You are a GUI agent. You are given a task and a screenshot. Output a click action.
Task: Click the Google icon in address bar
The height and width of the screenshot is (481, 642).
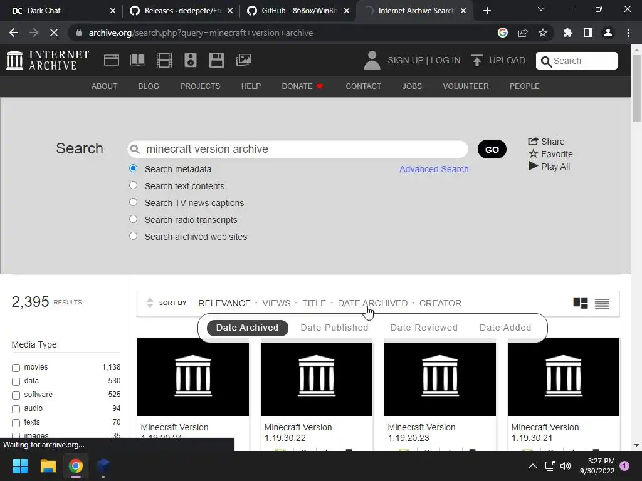(503, 33)
